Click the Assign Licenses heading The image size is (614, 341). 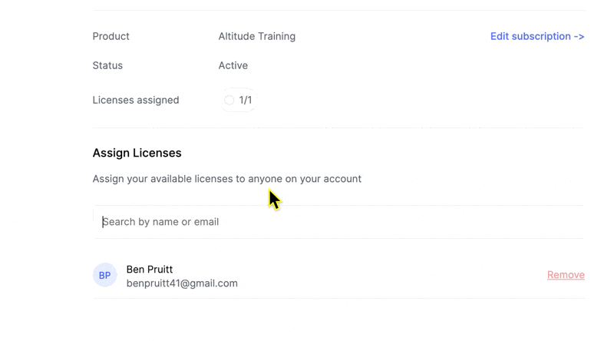137,153
